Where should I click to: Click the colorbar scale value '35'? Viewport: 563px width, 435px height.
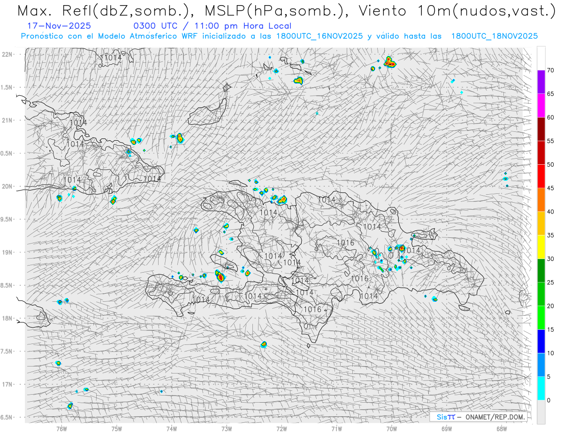(x=550, y=235)
